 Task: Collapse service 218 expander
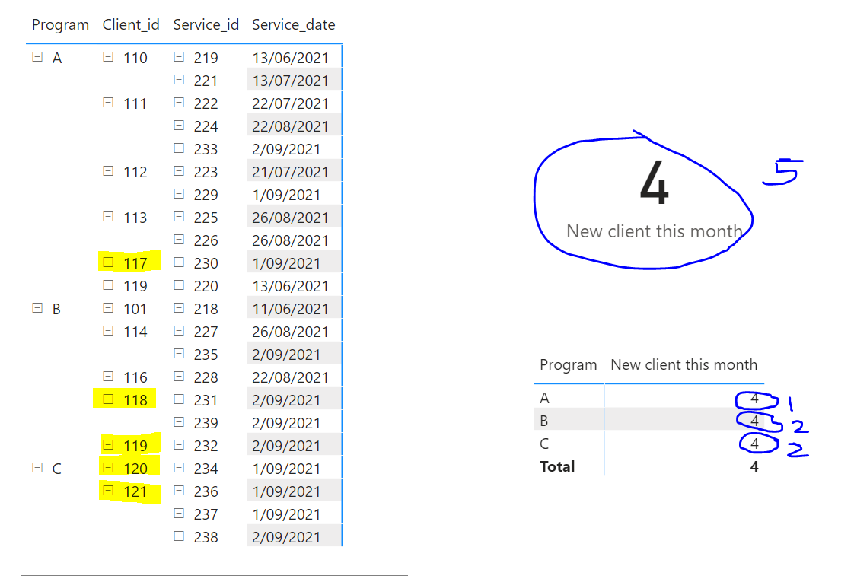(x=179, y=308)
